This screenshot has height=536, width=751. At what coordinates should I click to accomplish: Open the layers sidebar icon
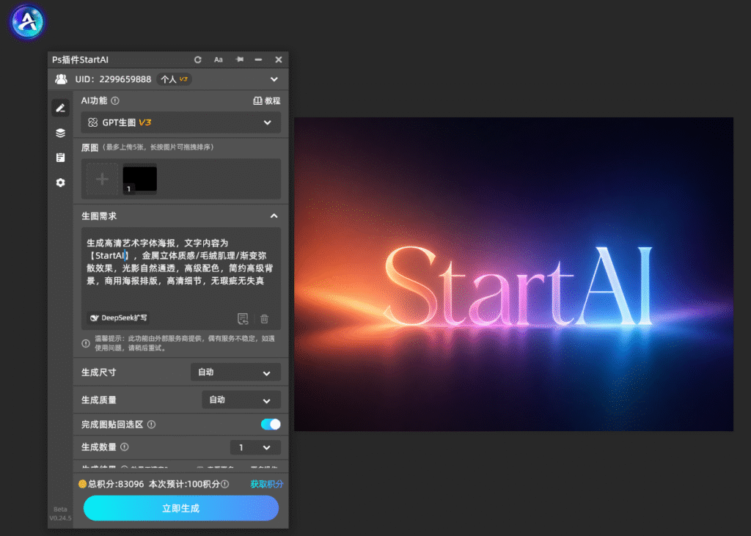tap(60, 133)
